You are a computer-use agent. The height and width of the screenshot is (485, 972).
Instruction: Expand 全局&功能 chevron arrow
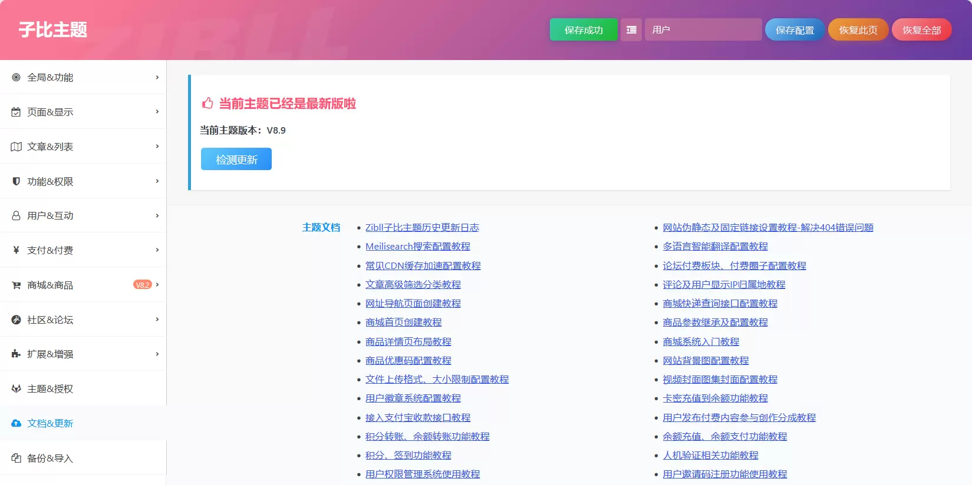(157, 77)
